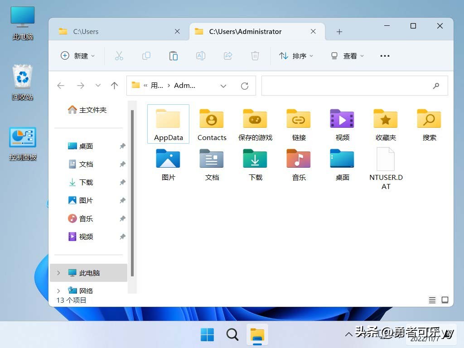Open the 排序 sort dropdown
The height and width of the screenshot is (348, 464).
point(296,55)
